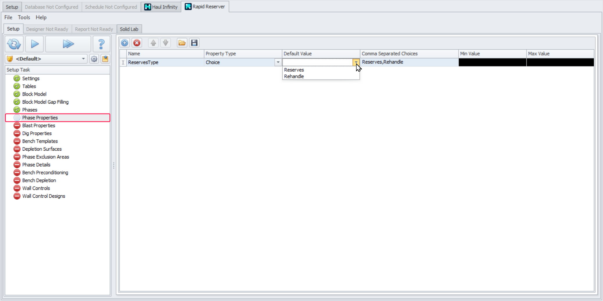Screen dimensions: 603x301
Task: Run the current setup step
Action: (35, 44)
